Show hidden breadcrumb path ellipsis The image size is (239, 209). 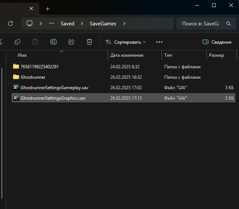pos(52,23)
